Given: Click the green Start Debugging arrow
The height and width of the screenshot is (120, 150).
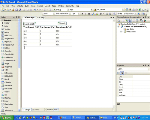Looking at the screenshot, I should (x=54, y=10).
